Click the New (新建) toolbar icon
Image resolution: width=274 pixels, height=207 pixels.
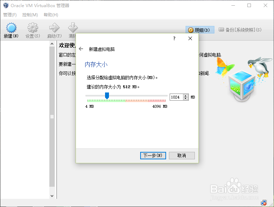[11, 28]
